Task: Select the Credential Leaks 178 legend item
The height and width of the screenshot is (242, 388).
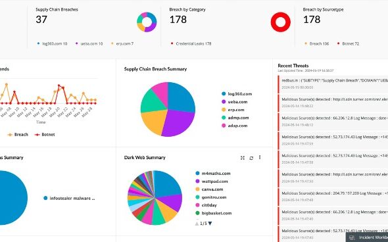Action: click(191, 43)
